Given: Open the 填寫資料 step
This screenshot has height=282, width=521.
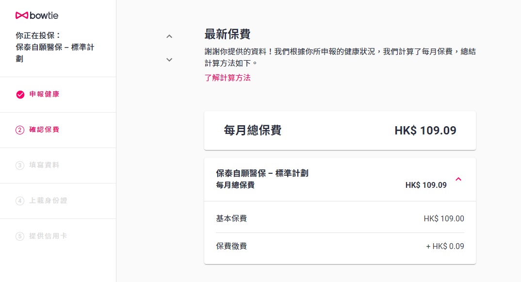Looking at the screenshot, I should [x=44, y=165].
